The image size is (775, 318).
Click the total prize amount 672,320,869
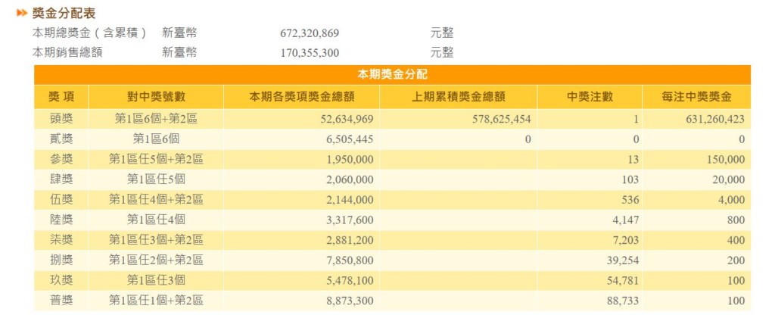pos(310,33)
